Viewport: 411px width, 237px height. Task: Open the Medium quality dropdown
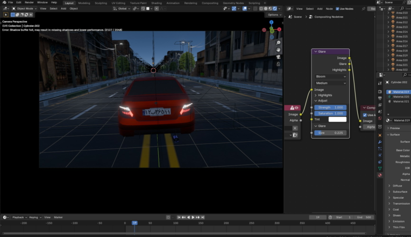point(330,83)
